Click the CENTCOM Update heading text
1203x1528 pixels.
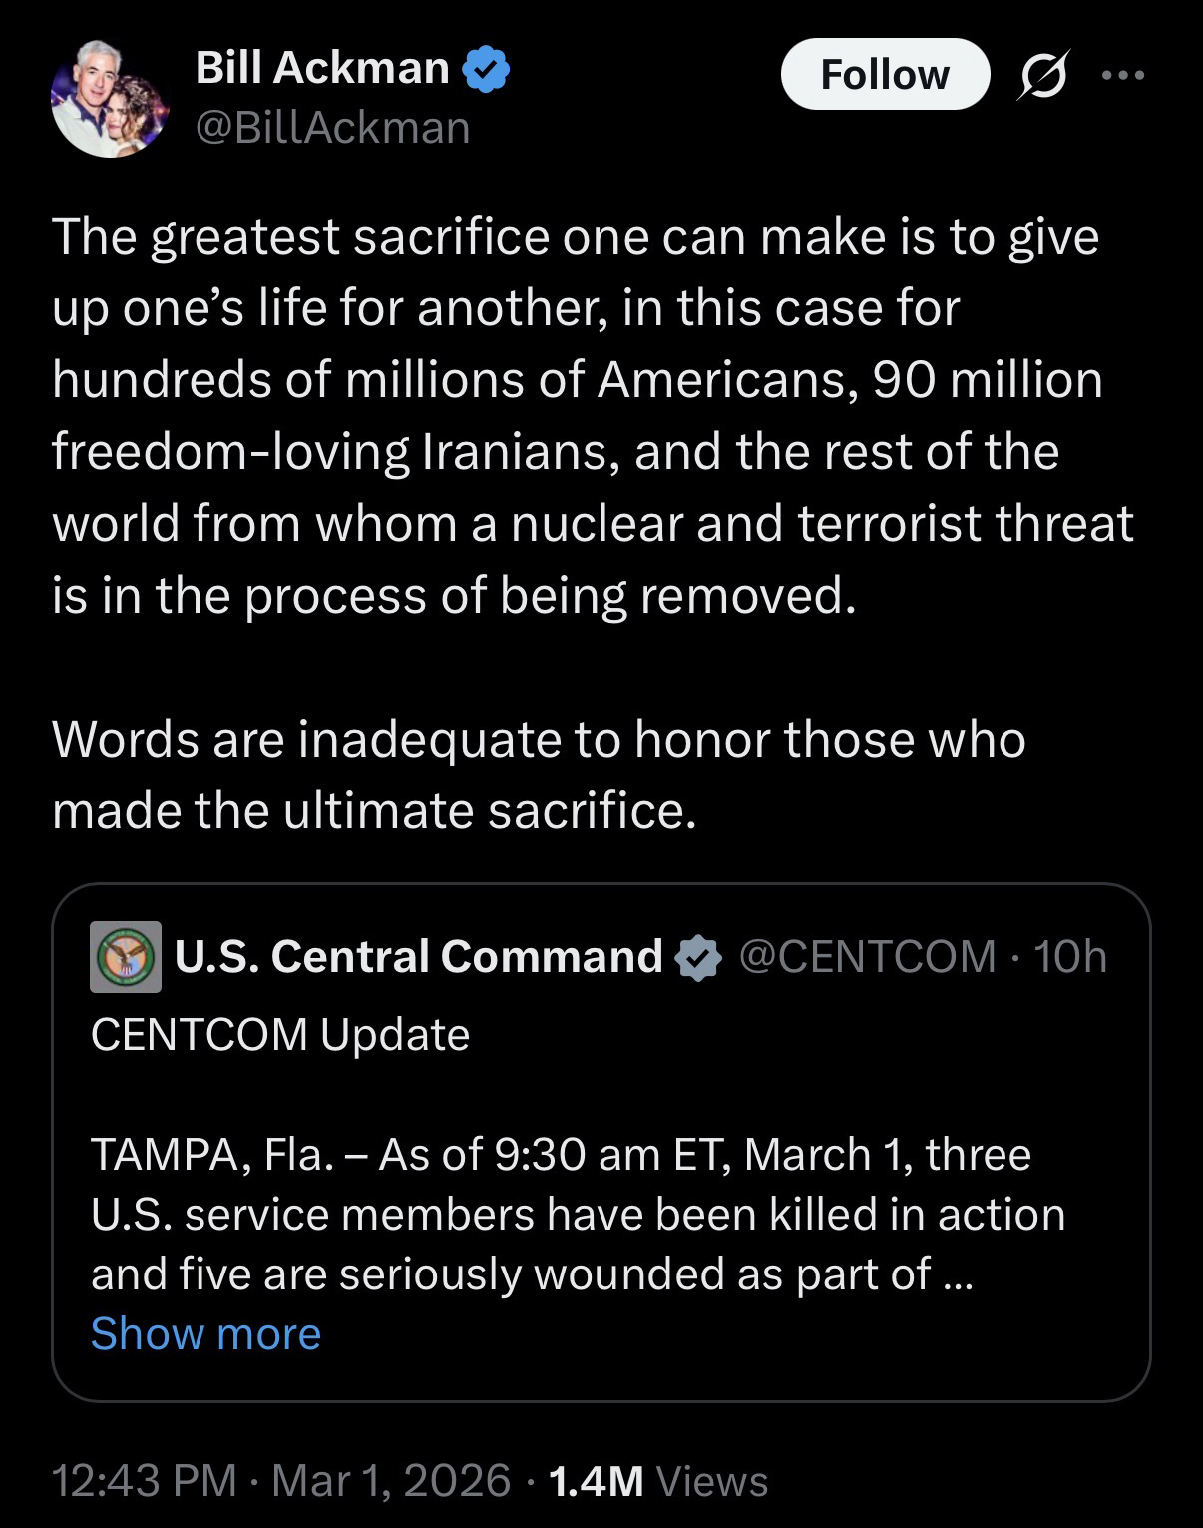pyautogui.click(x=280, y=1034)
